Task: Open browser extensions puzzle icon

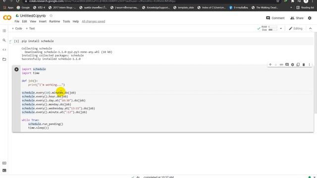Action: [x=293, y=1]
